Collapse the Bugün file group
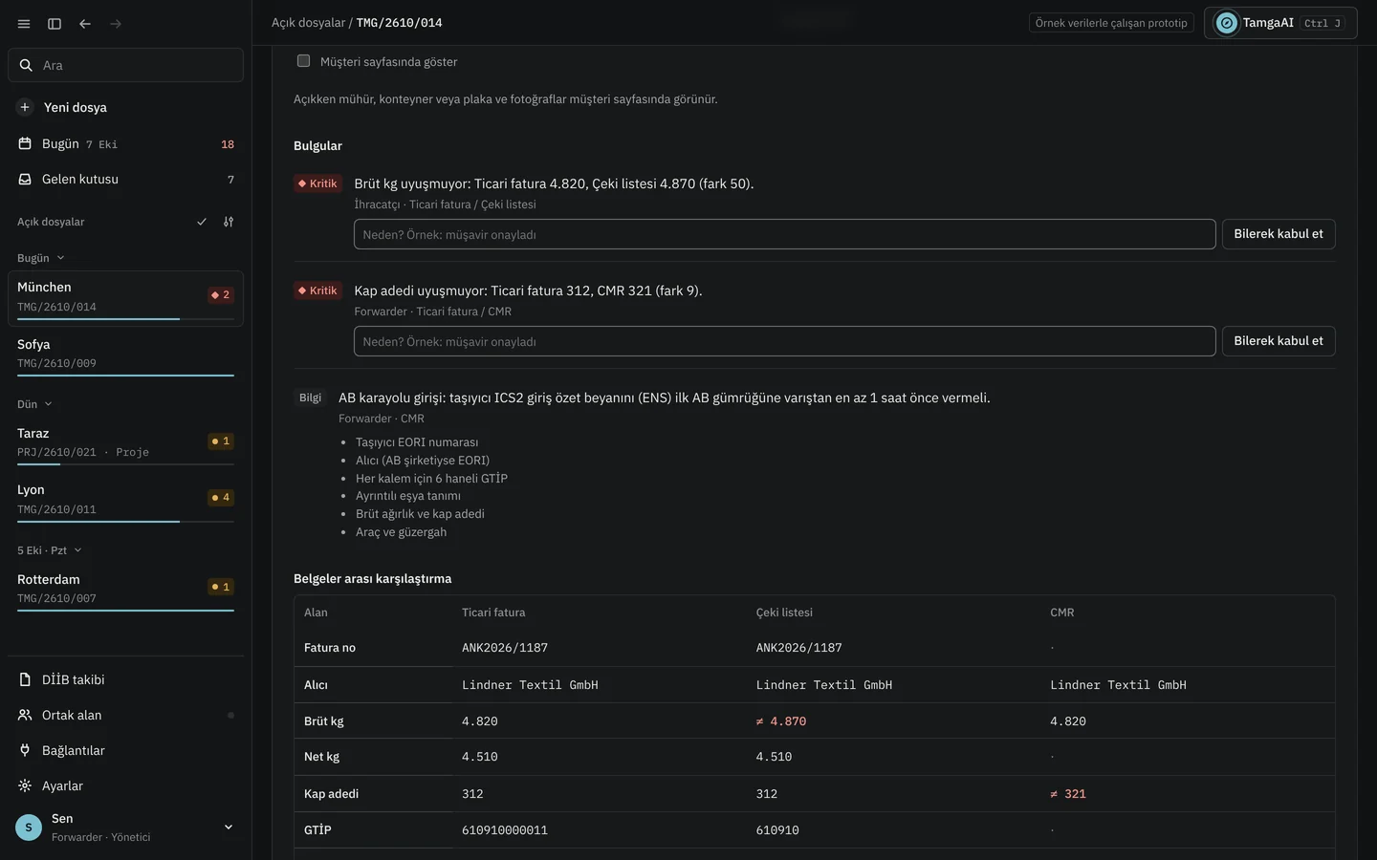The image size is (1377, 860). point(41,258)
